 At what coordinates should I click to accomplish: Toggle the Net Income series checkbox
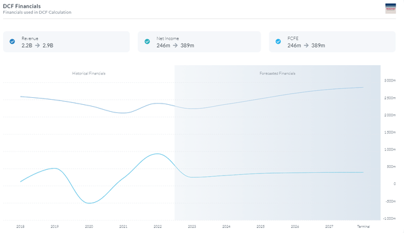(x=147, y=42)
